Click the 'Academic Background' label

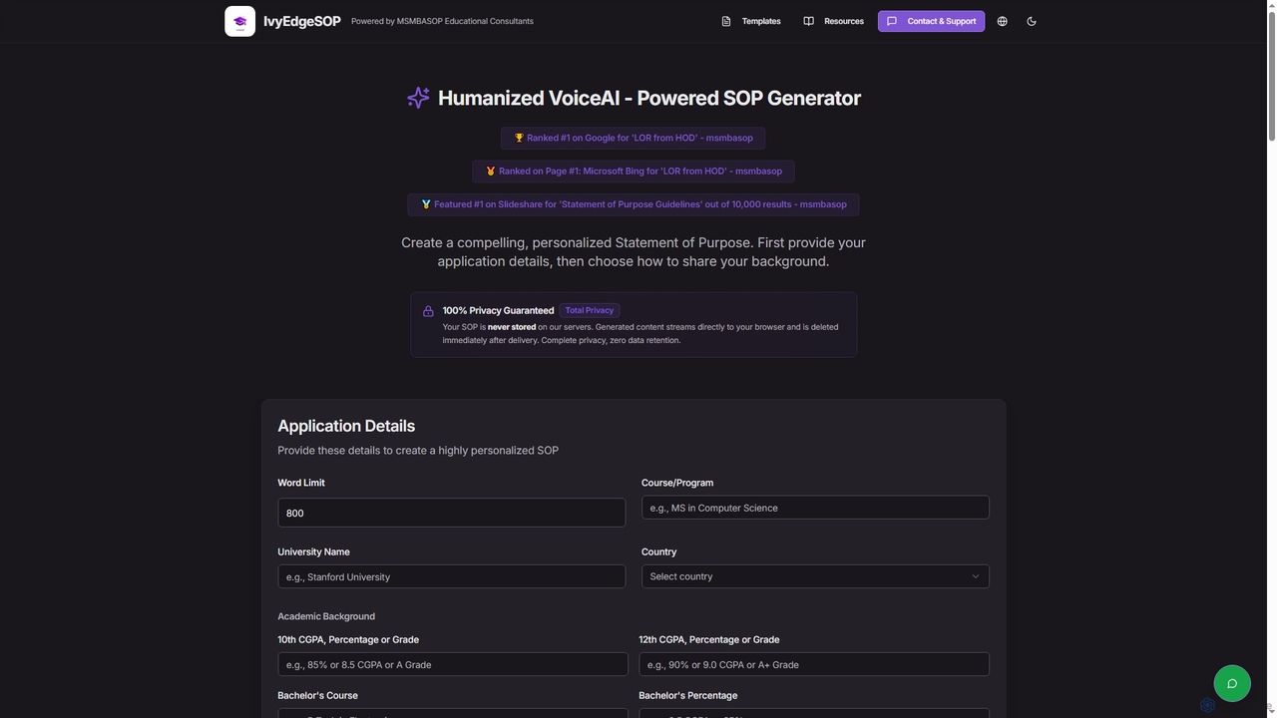pos(326,616)
